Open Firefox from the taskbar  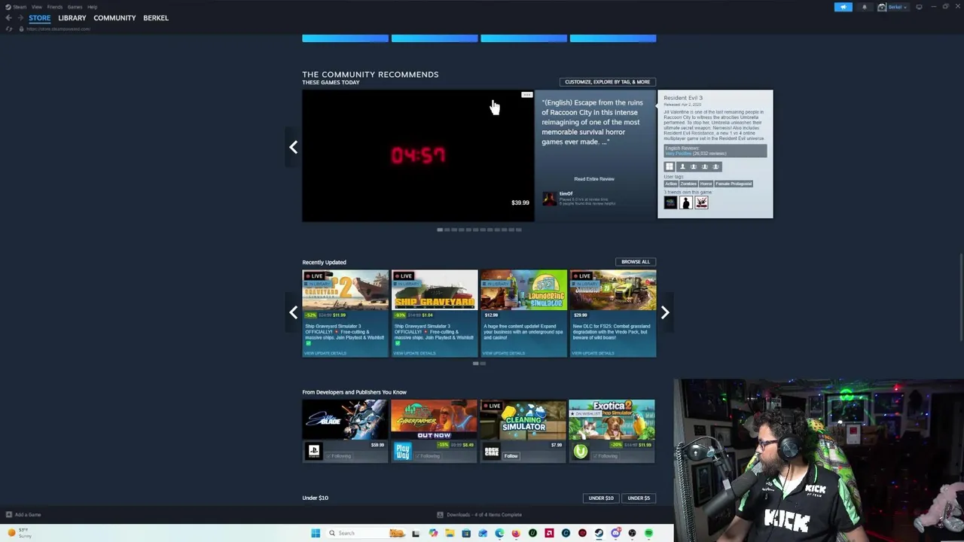[516, 533]
